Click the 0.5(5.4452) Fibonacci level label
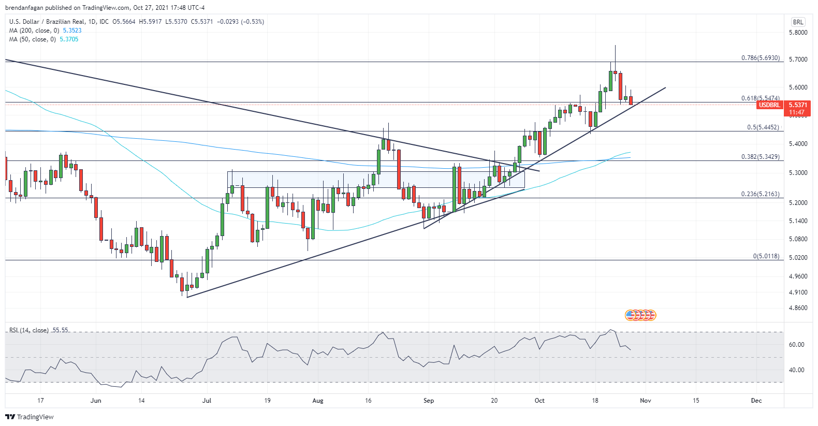Image resolution: width=818 pixels, height=426 pixels. coord(763,127)
